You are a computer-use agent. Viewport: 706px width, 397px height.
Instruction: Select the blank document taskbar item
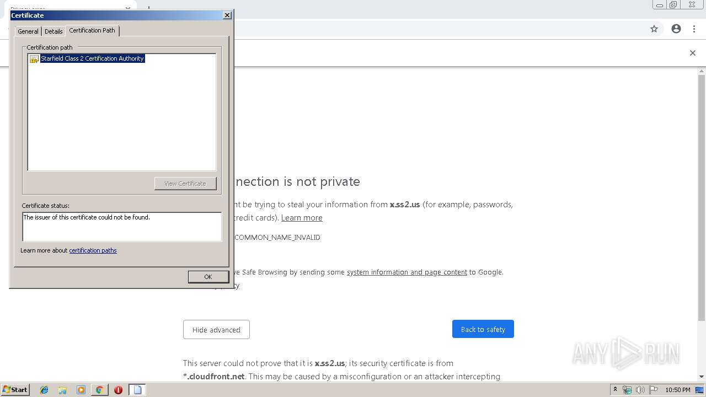[x=137, y=390]
